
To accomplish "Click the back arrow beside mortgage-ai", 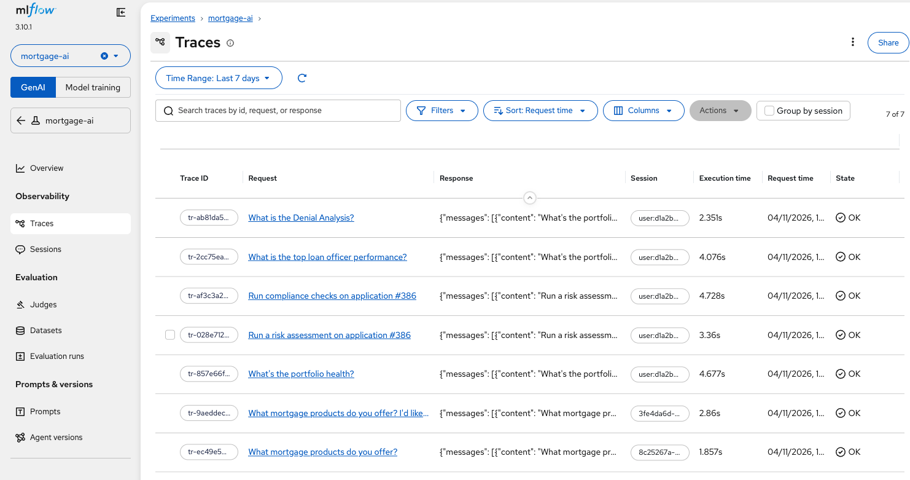I will pos(21,120).
